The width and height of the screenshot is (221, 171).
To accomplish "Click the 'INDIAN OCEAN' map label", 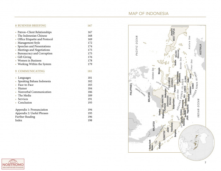I will (199, 108).
